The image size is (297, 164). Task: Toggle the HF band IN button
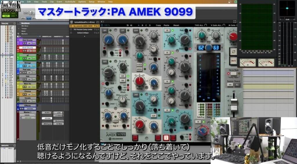167,30
